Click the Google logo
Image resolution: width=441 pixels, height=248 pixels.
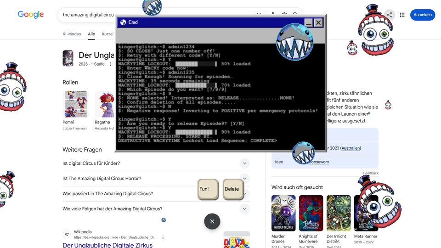pos(31,14)
